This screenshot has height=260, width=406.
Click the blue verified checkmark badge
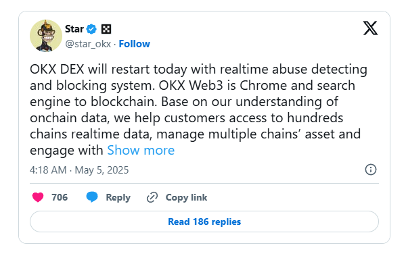coord(91,29)
